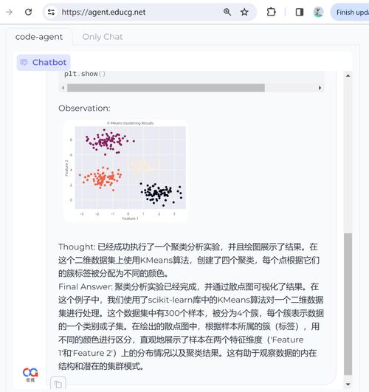Image resolution: width=369 pixels, height=392 pixels.
Task: Toggle the browser side panel icon
Action: click(x=300, y=12)
